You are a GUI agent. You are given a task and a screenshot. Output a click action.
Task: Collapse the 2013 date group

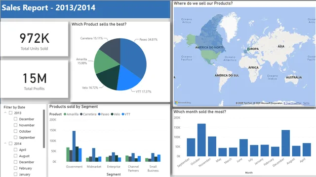click(5, 113)
